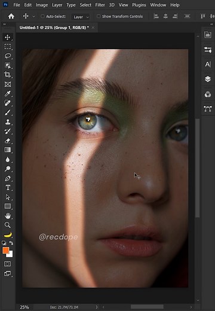This screenshot has width=215, height=311.
Task: Select the Rectangular Marquee tool
Action: point(8,47)
